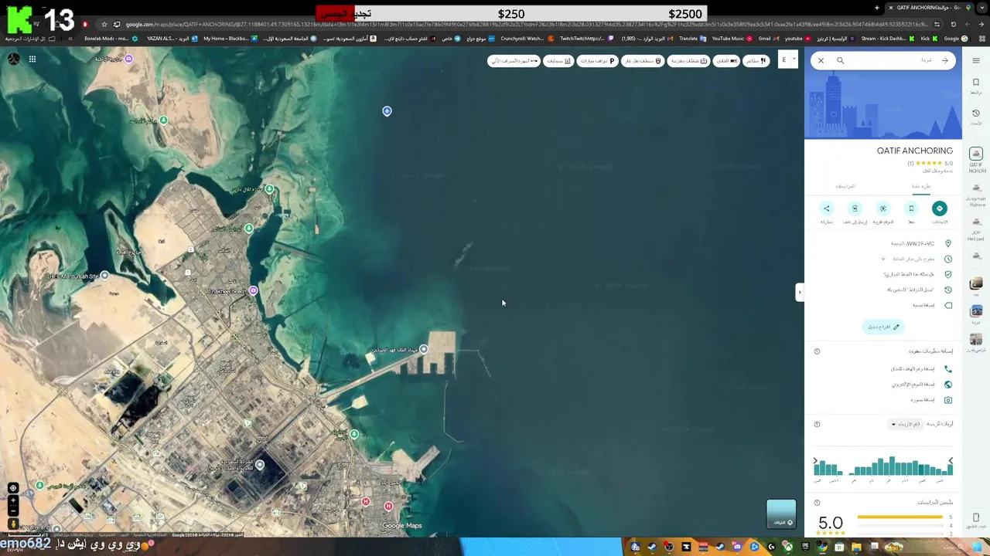The width and height of the screenshot is (990, 556).
Task: Open a new browser tab plus
Action: click(x=877, y=8)
